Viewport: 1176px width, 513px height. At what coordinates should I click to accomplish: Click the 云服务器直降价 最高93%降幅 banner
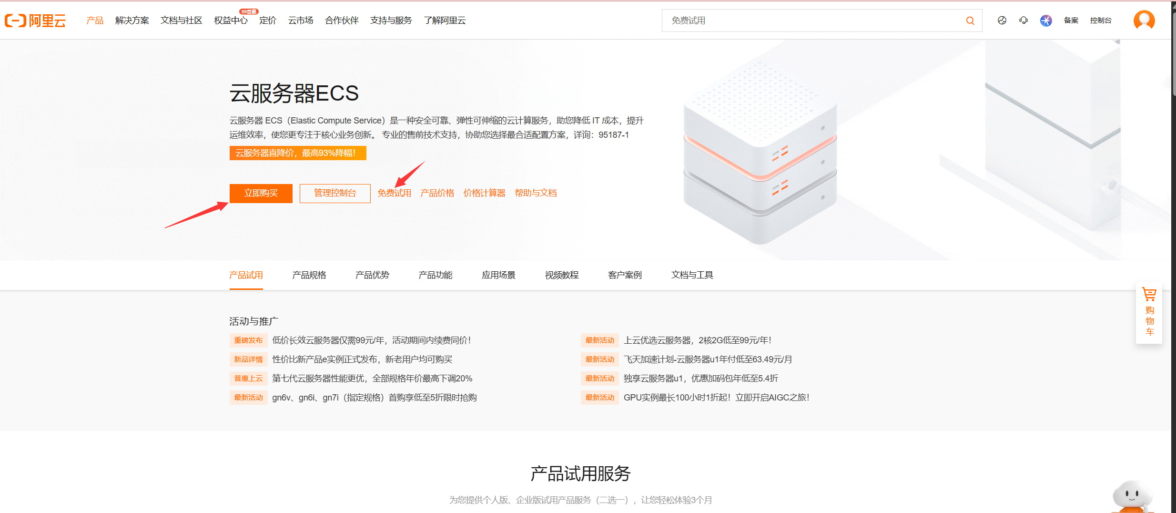click(298, 153)
